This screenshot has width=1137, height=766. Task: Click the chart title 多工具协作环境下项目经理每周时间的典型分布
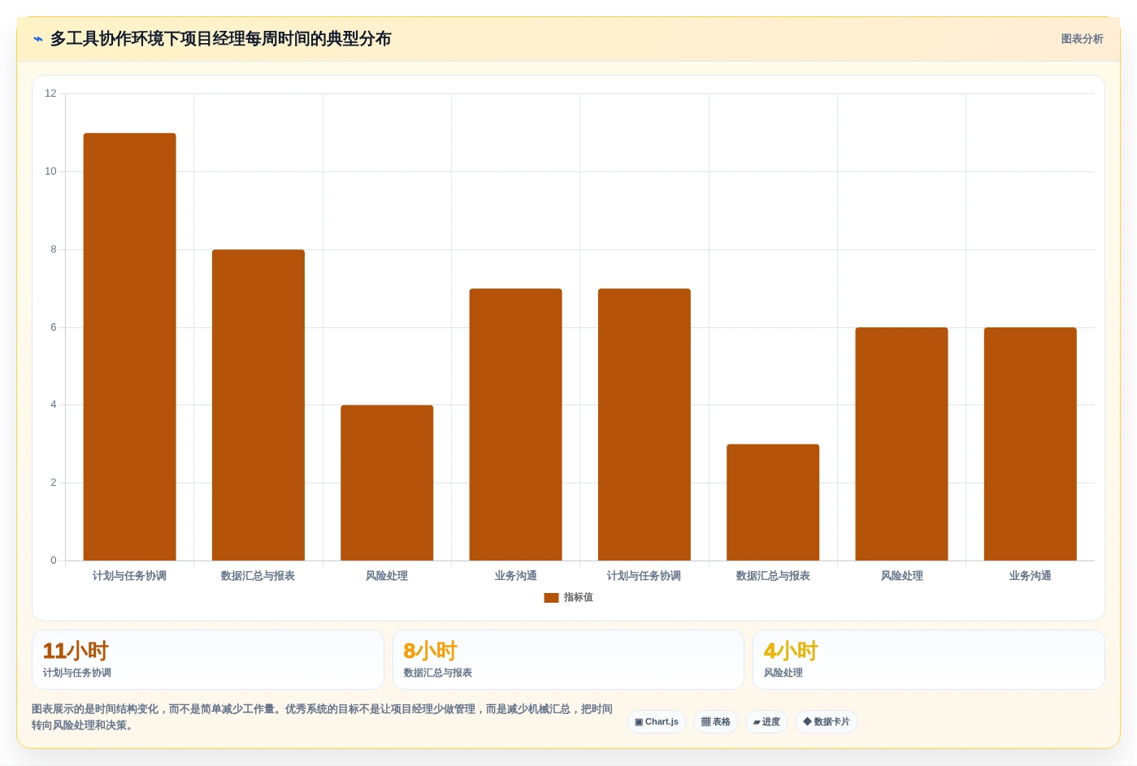(221, 39)
